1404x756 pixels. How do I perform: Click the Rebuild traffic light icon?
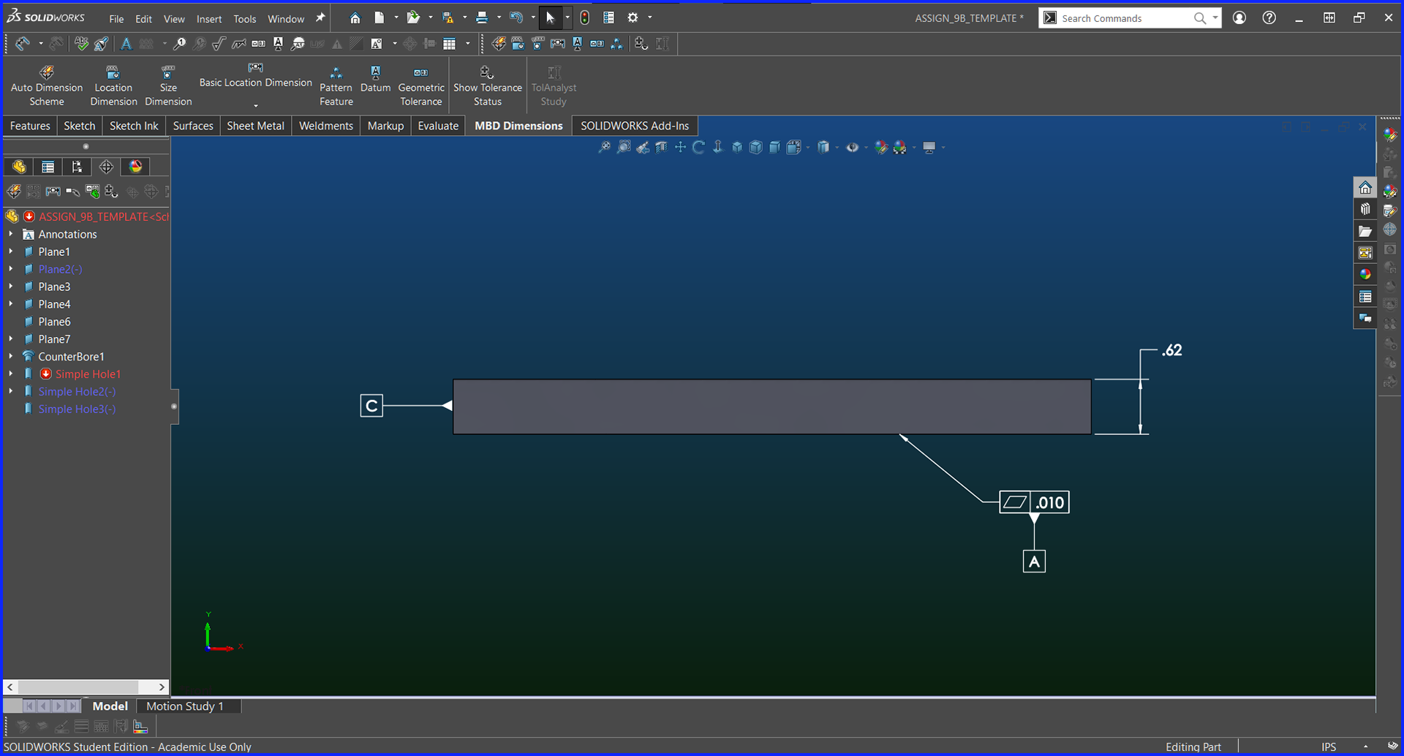pyautogui.click(x=585, y=18)
